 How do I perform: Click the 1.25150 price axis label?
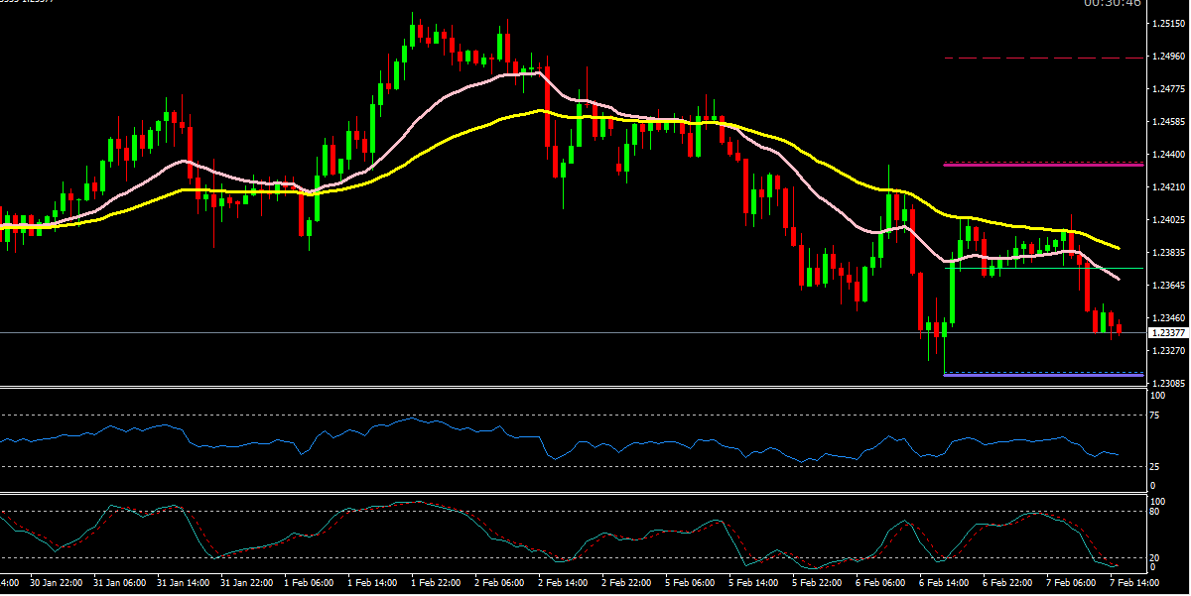(1167, 24)
